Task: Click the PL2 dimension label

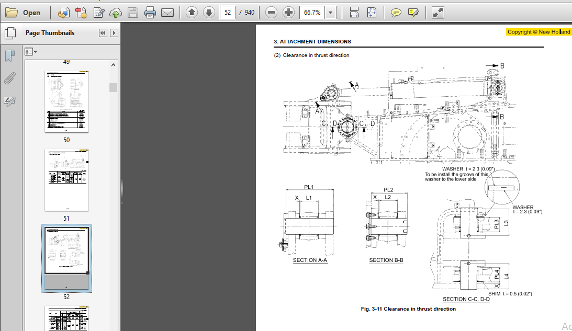Action: coord(388,190)
